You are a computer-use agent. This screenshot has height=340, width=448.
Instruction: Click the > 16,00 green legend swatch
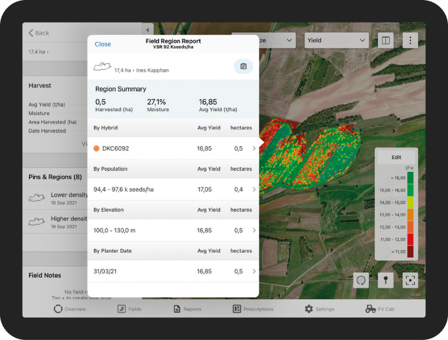[x=410, y=177]
